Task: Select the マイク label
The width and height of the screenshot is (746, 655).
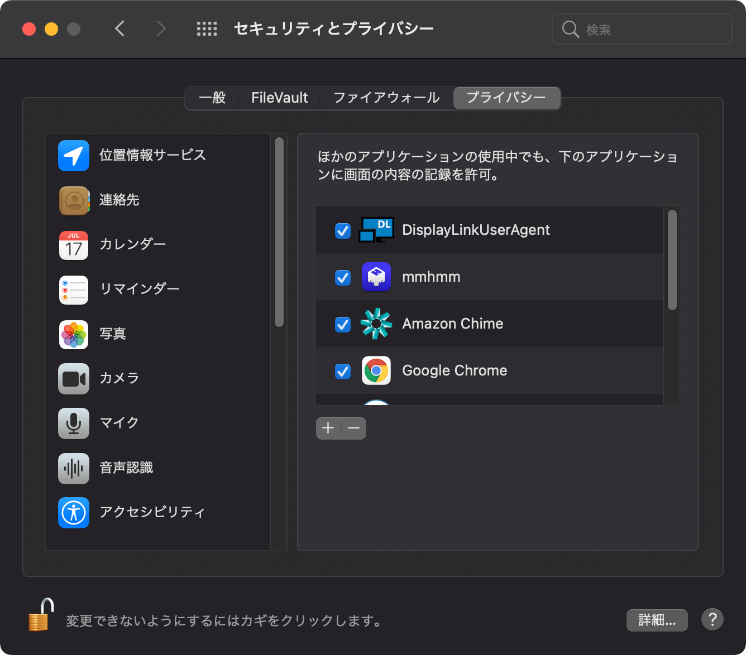Action: (119, 423)
